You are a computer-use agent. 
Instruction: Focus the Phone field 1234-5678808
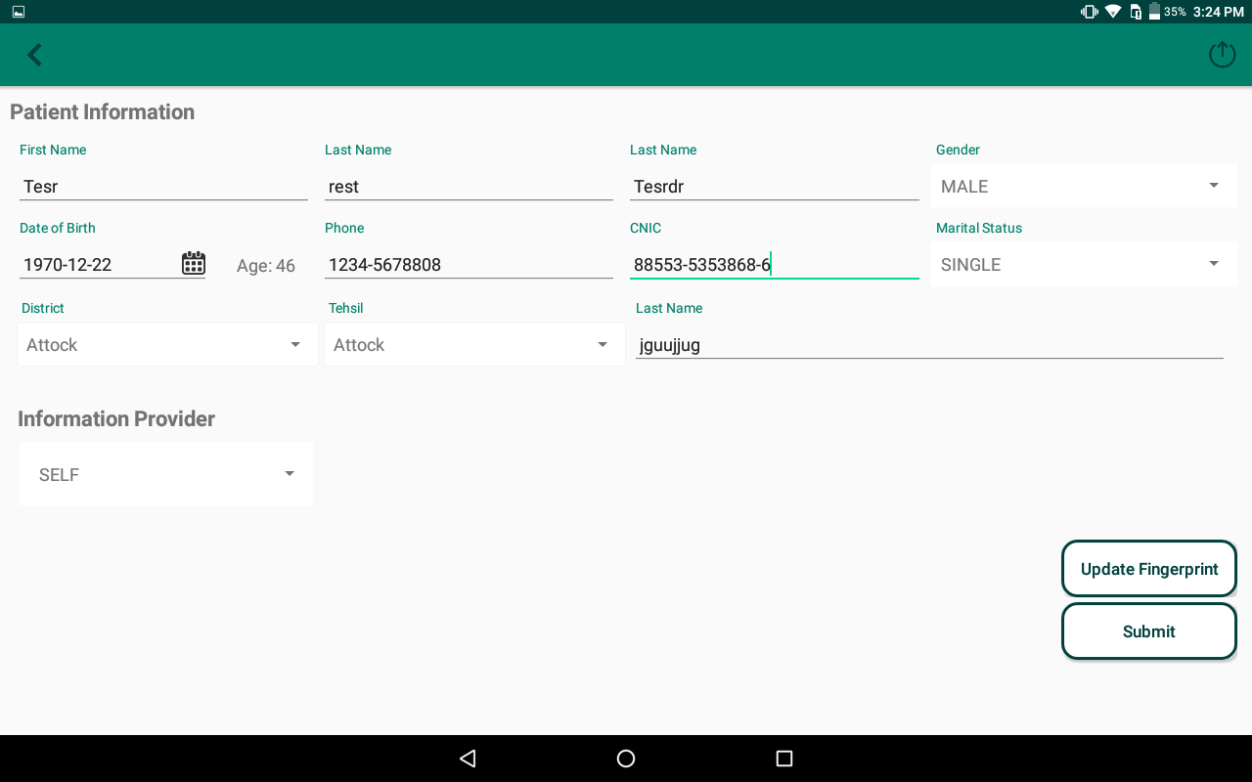[x=469, y=264]
